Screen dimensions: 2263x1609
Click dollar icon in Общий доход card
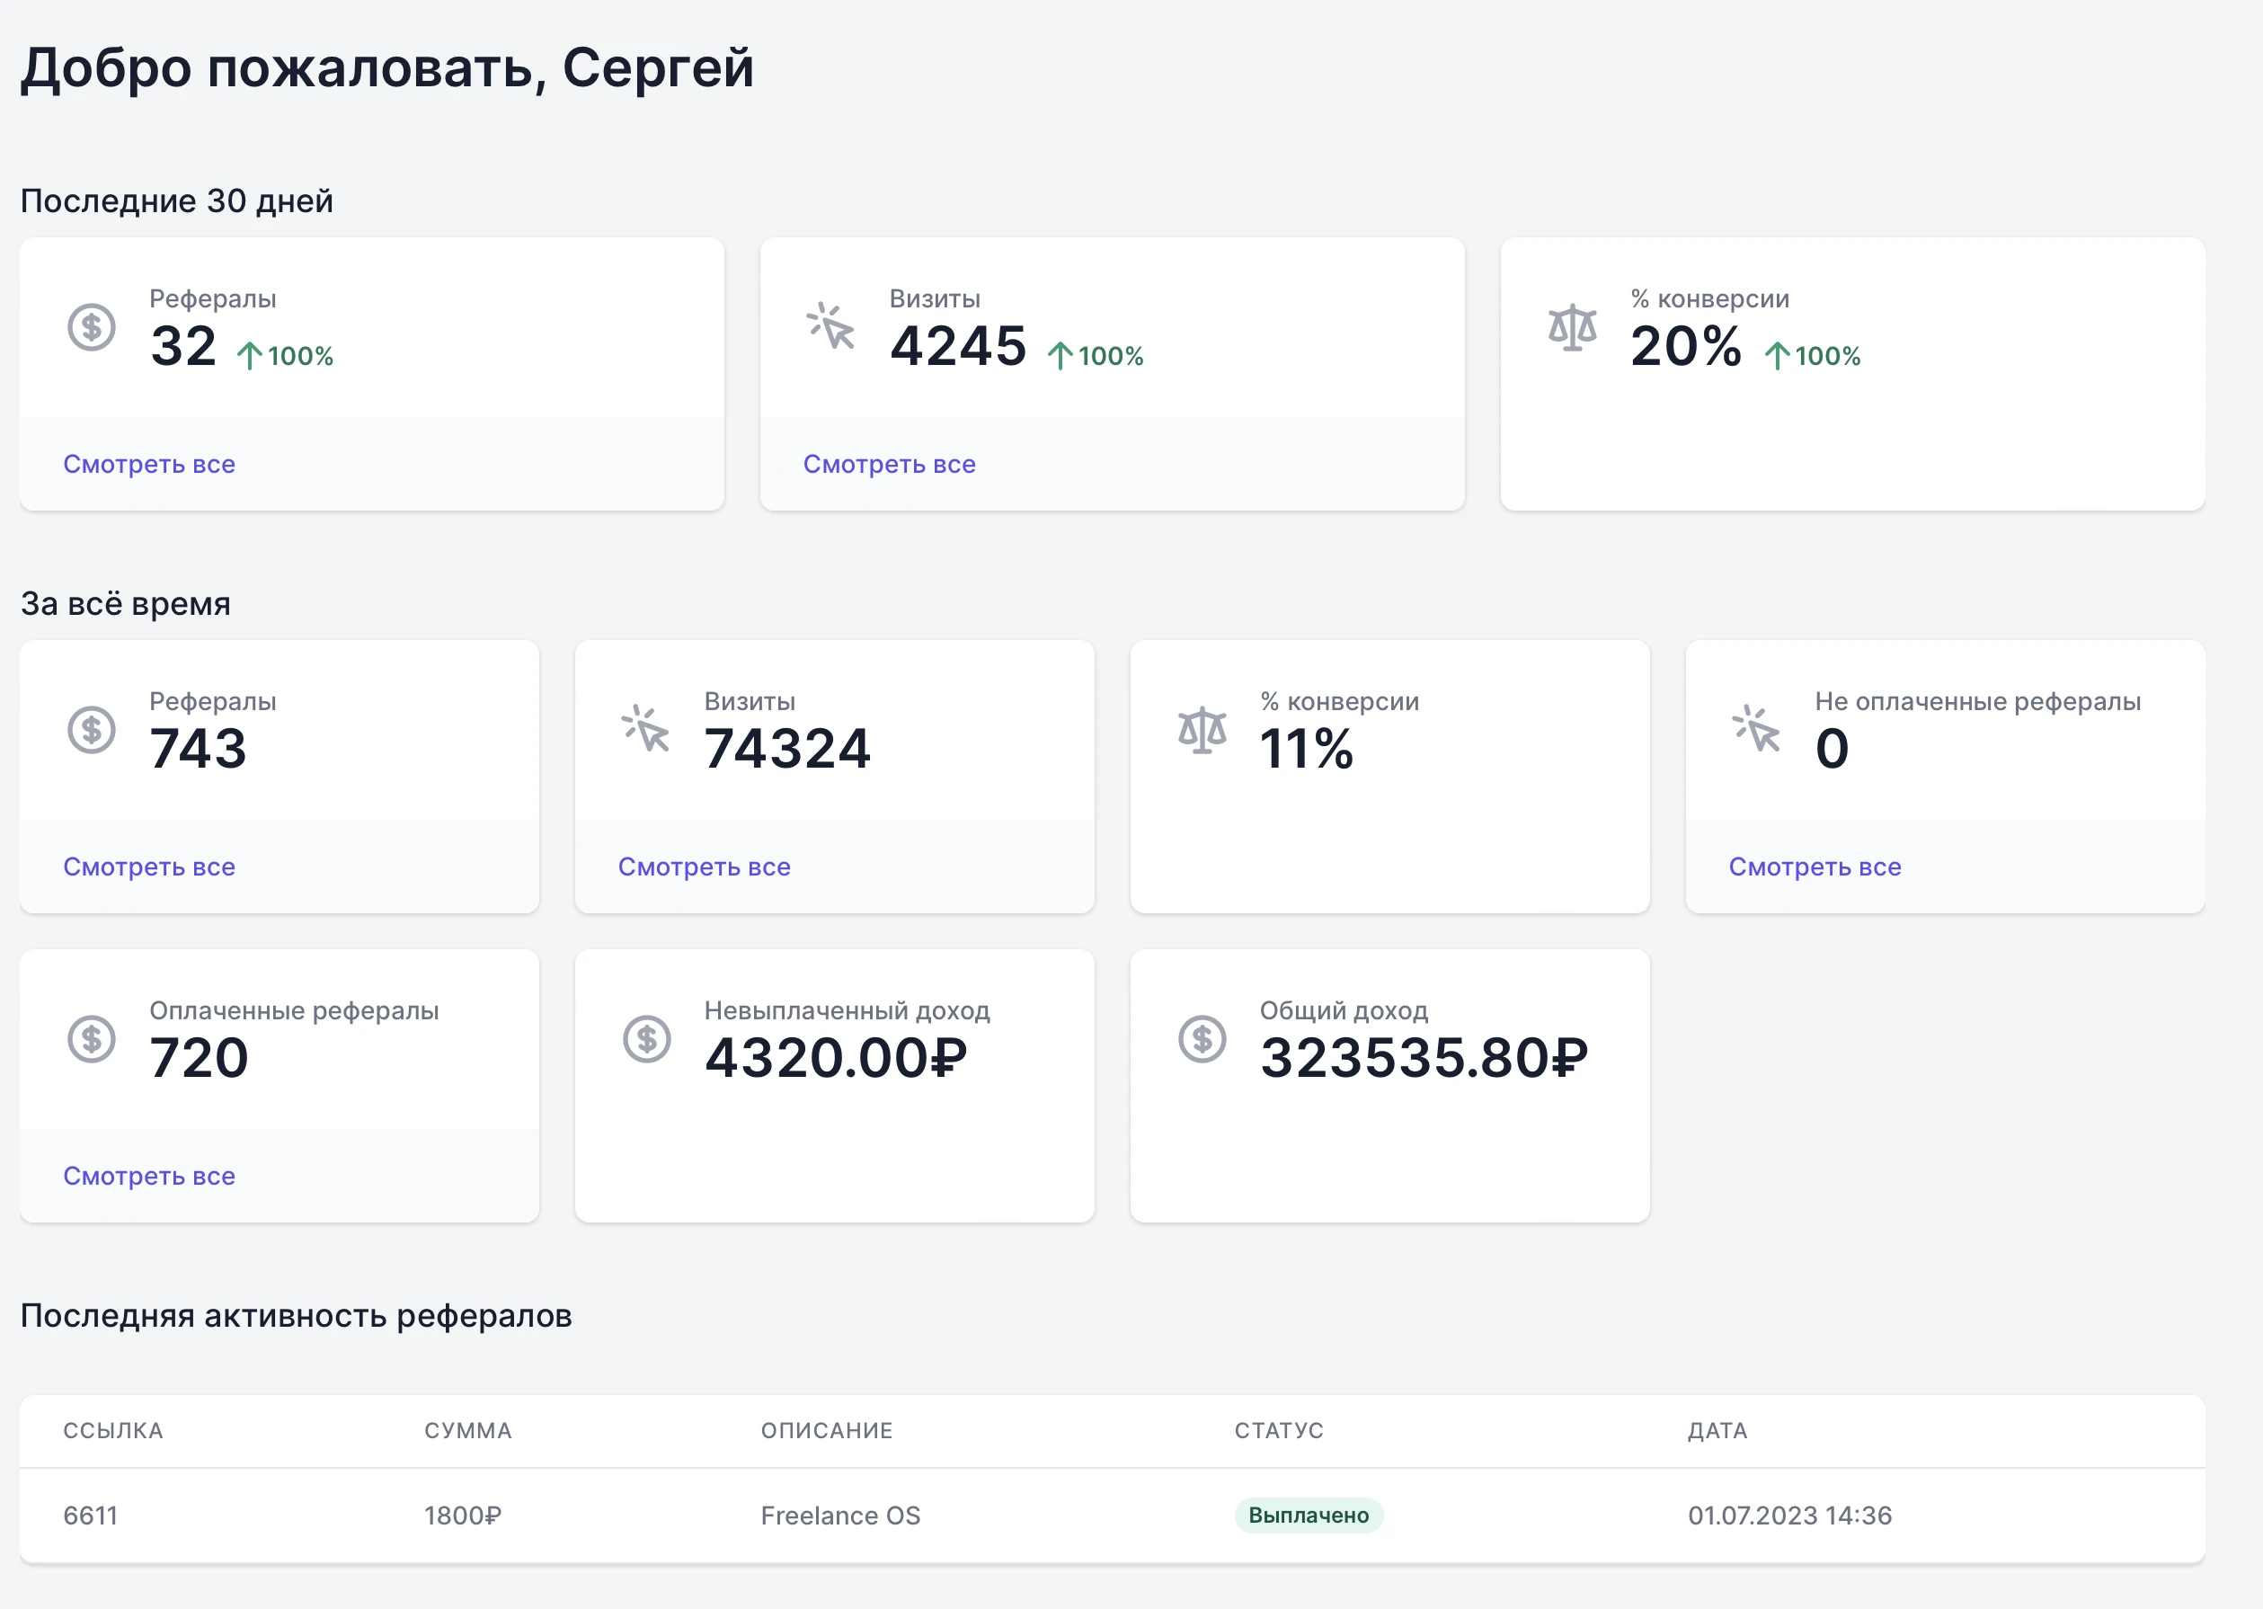[x=1202, y=1039]
